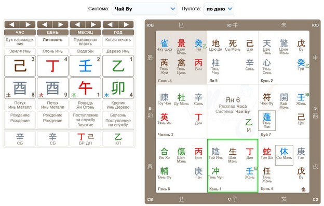Click the day column next arrow
Screen dimensions: 324x206
pyautogui.click(x=60, y=24)
